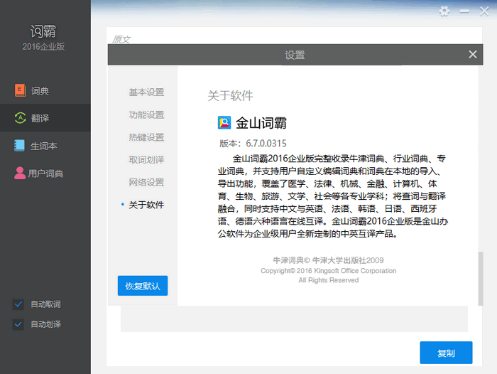Image resolution: width=497 pixels, height=374 pixels.
Task: Click the 金山词霸 app logo icon
Action: (224, 122)
